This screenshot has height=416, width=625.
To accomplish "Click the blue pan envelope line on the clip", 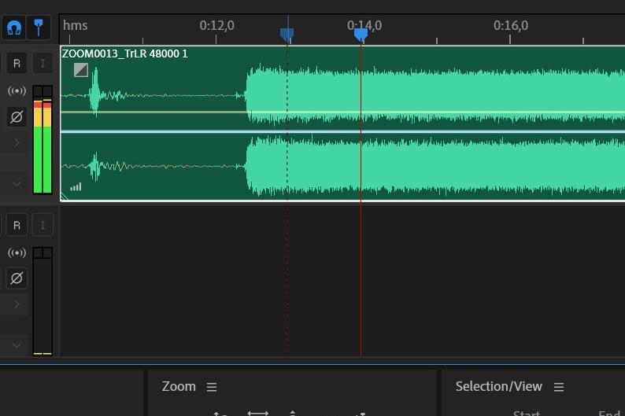I will (342, 131).
